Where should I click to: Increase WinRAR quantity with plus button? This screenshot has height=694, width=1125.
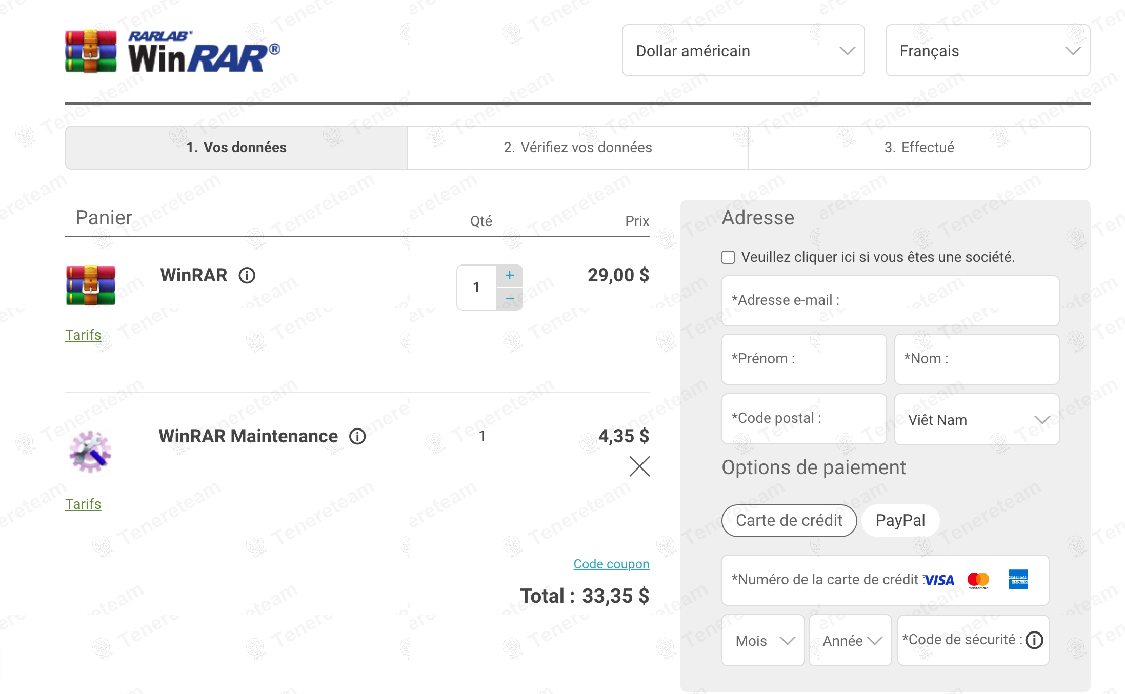(x=509, y=276)
